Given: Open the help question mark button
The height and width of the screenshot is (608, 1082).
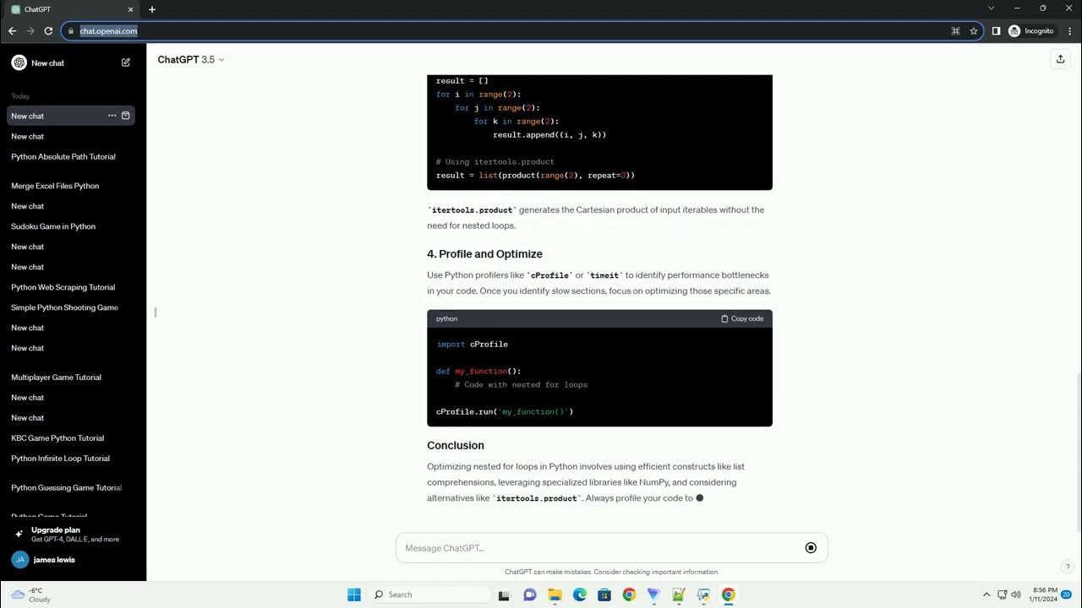Looking at the screenshot, I should click(x=1068, y=567).
